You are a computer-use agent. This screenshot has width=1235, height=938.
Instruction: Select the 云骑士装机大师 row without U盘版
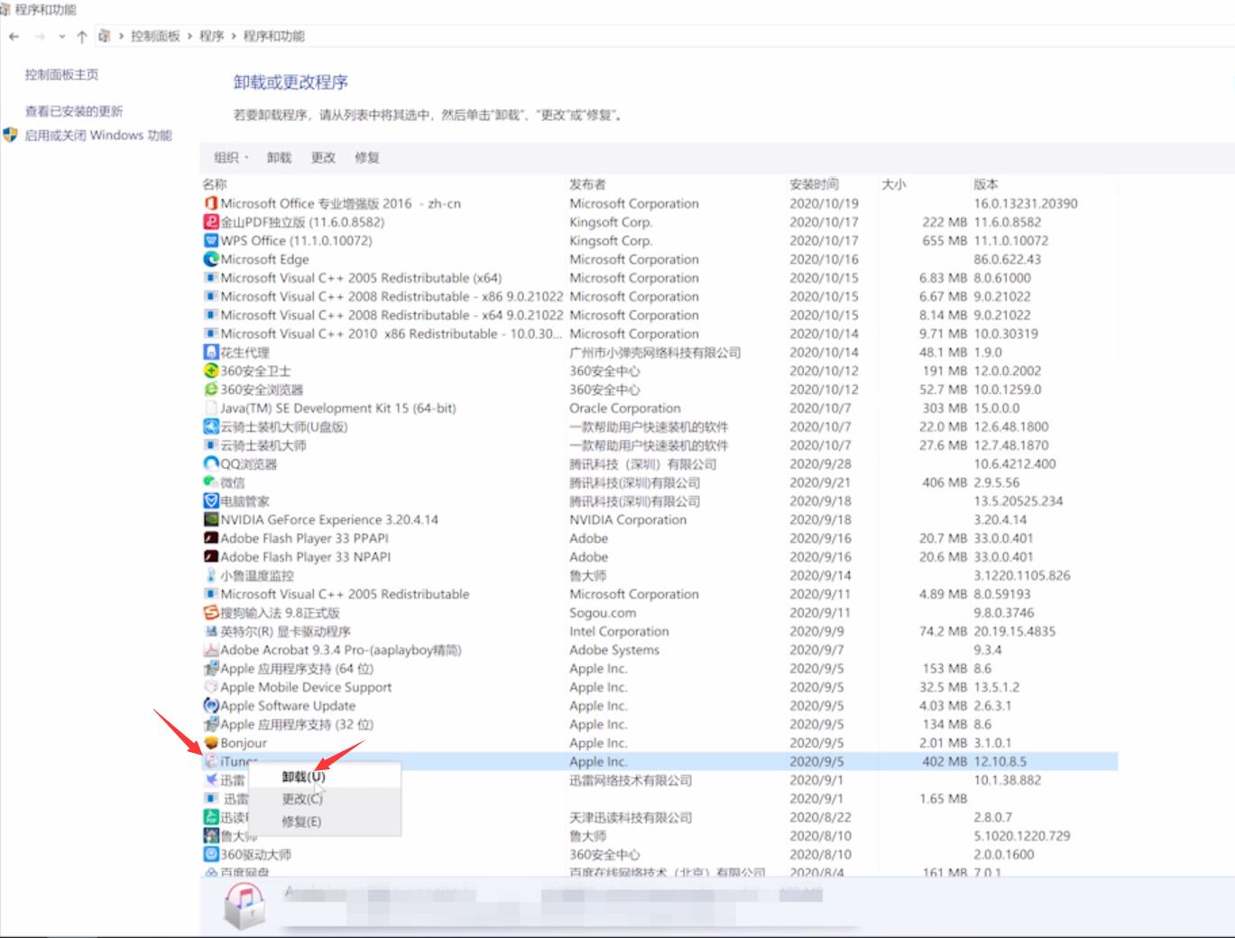659,445
